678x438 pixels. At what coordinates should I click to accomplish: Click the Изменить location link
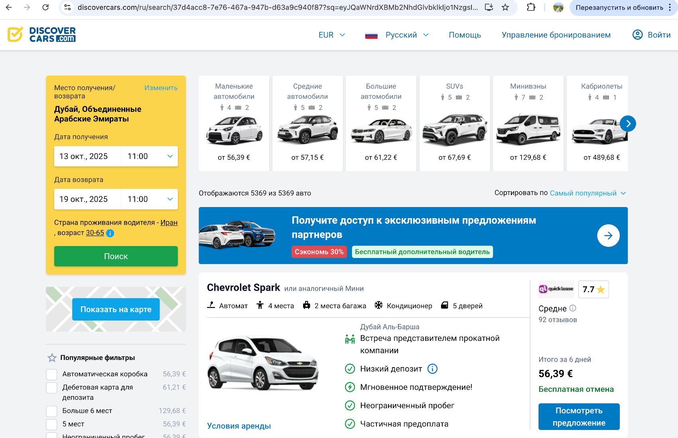coord(161,88)
